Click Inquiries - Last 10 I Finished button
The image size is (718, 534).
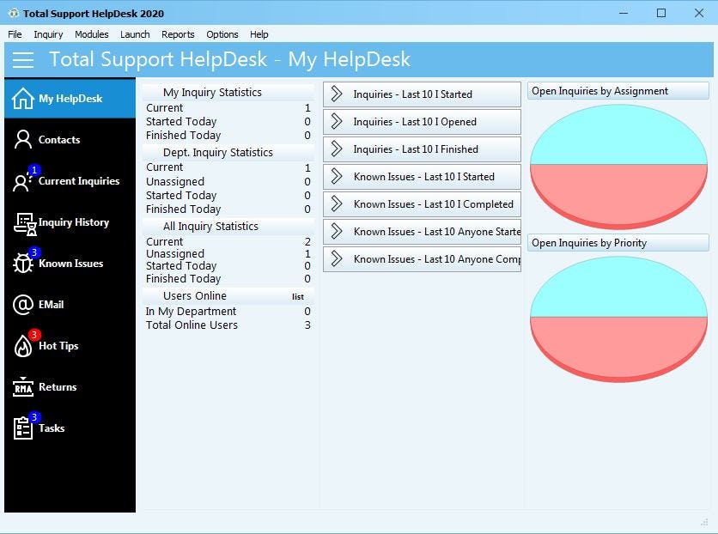[x=421, y=149]
